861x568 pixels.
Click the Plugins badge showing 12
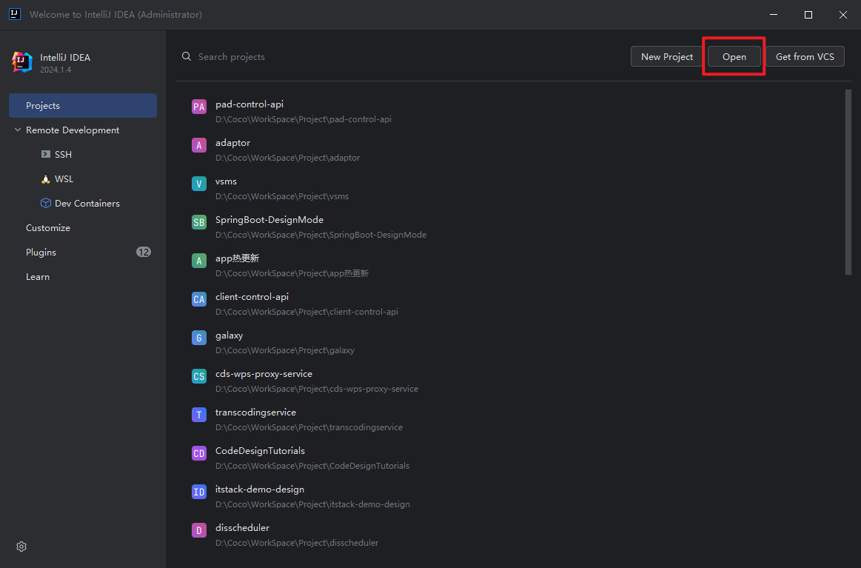(144, 252)
